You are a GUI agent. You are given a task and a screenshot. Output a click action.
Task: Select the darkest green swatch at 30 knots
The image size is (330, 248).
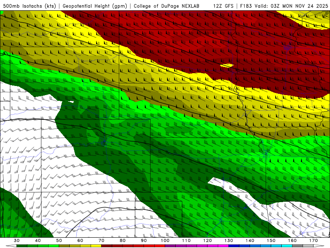22,246
